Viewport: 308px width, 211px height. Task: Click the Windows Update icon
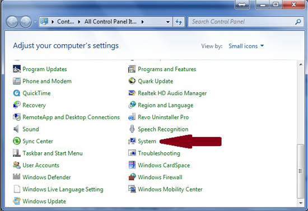click(x=17, y=201)
